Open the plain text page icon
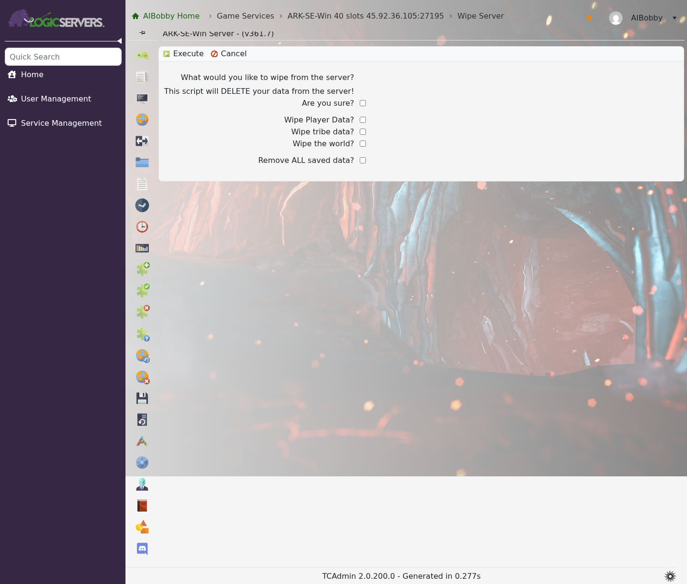The image size is (687, 584). point(142,184)
